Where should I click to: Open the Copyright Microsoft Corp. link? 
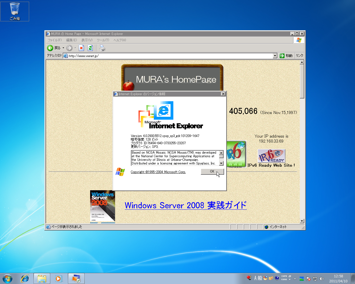click(158, 172)
